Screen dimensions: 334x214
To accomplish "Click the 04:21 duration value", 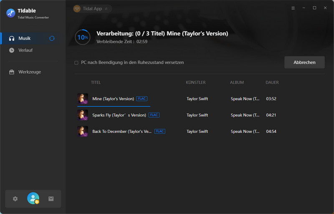I will (271, 115).
